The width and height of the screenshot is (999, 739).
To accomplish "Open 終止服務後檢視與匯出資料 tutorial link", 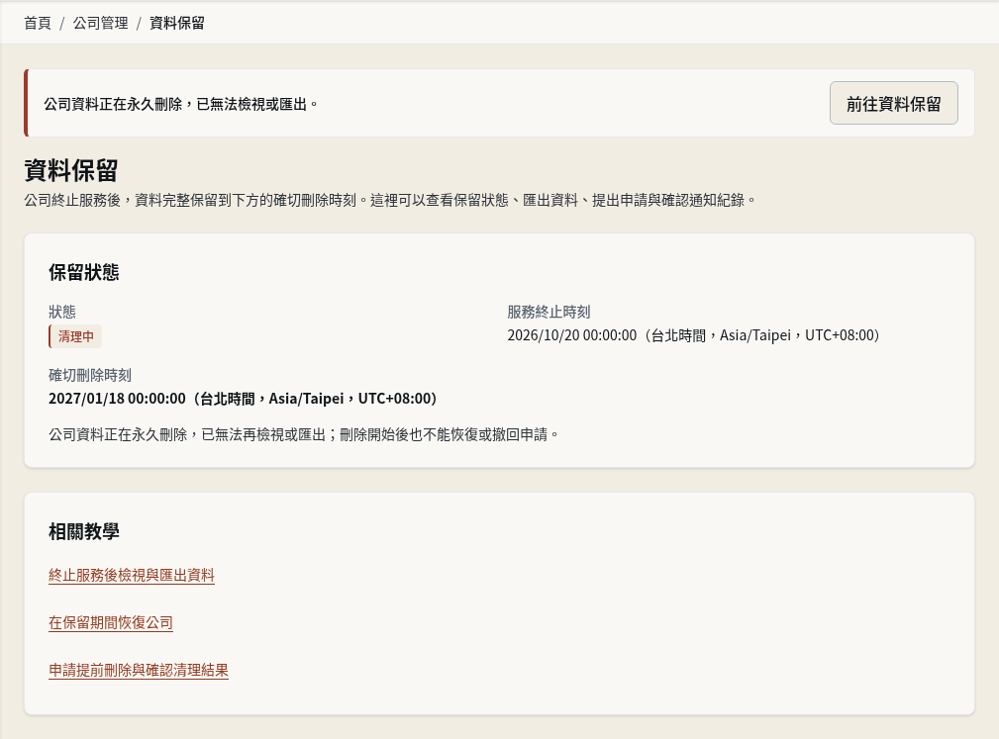I will coord(132,576).
